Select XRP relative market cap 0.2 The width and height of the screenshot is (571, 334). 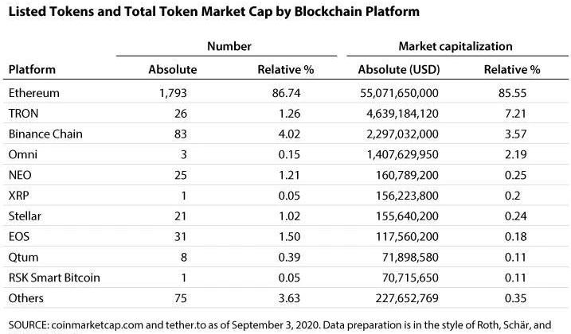coord(512,196)
